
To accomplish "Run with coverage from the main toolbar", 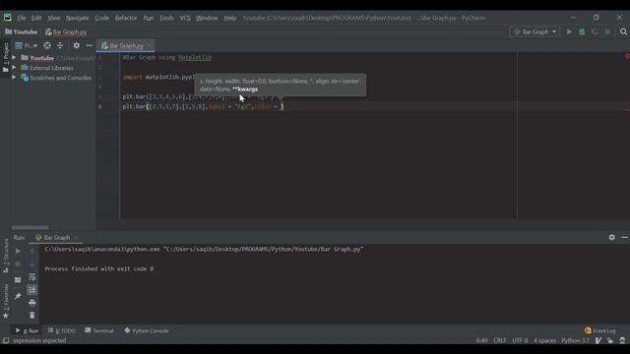I will (595, 31).
